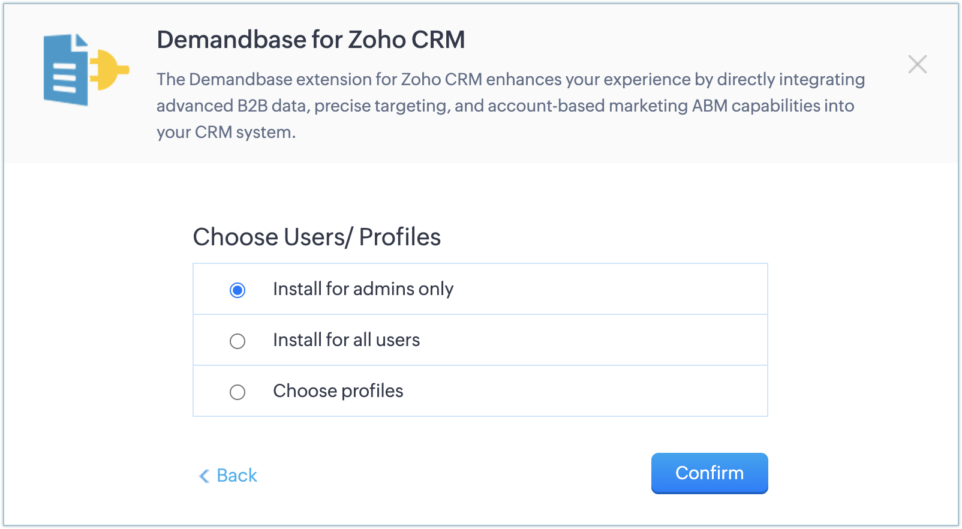Click the yellow plug in the logo
The height and width of the screenshot is (529, 962).
(109, 70)
